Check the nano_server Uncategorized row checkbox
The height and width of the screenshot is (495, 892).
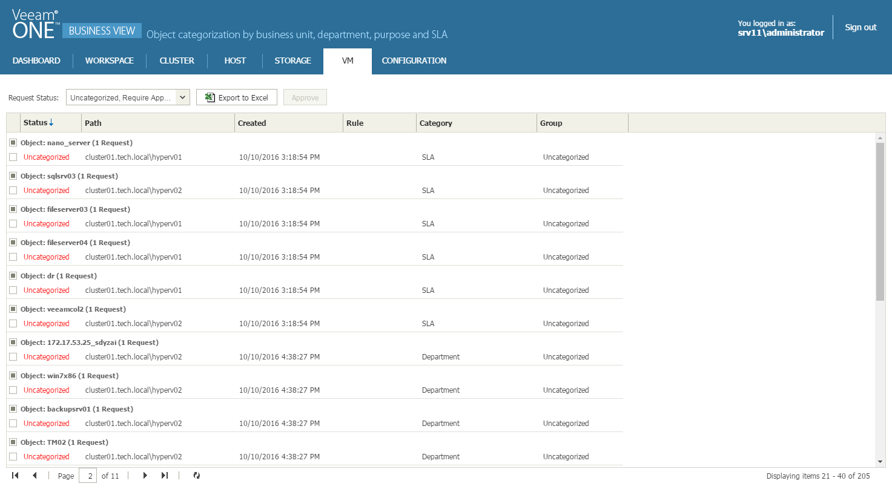click(13, 157)
